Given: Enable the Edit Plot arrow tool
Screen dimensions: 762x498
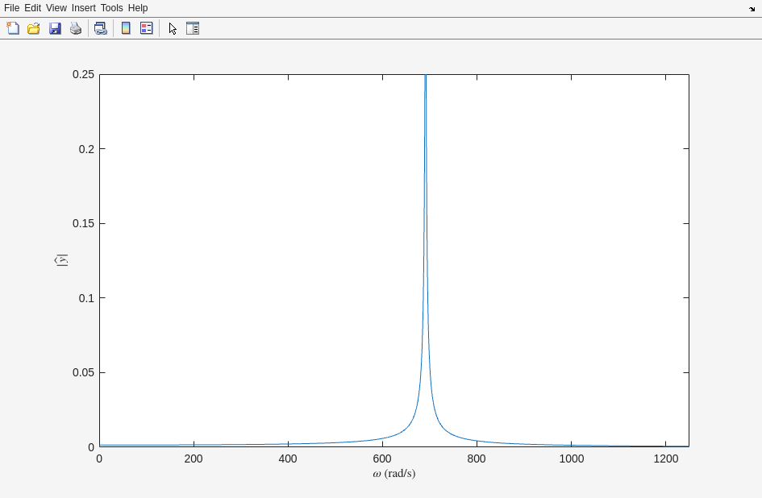Looking at the screenshot, I should pyautogui.click(x=173, y=28).
